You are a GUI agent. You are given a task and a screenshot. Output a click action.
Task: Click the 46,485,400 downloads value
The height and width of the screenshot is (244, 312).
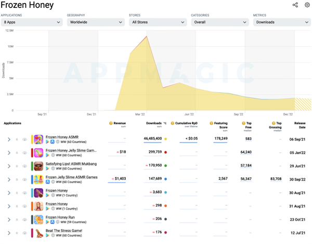[152, 138]
